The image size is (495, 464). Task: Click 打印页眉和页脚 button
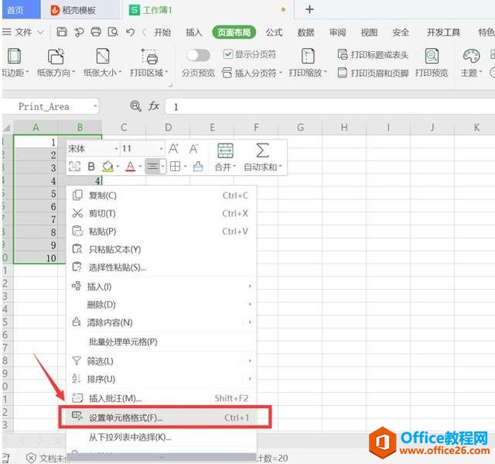tap(373, 73)
